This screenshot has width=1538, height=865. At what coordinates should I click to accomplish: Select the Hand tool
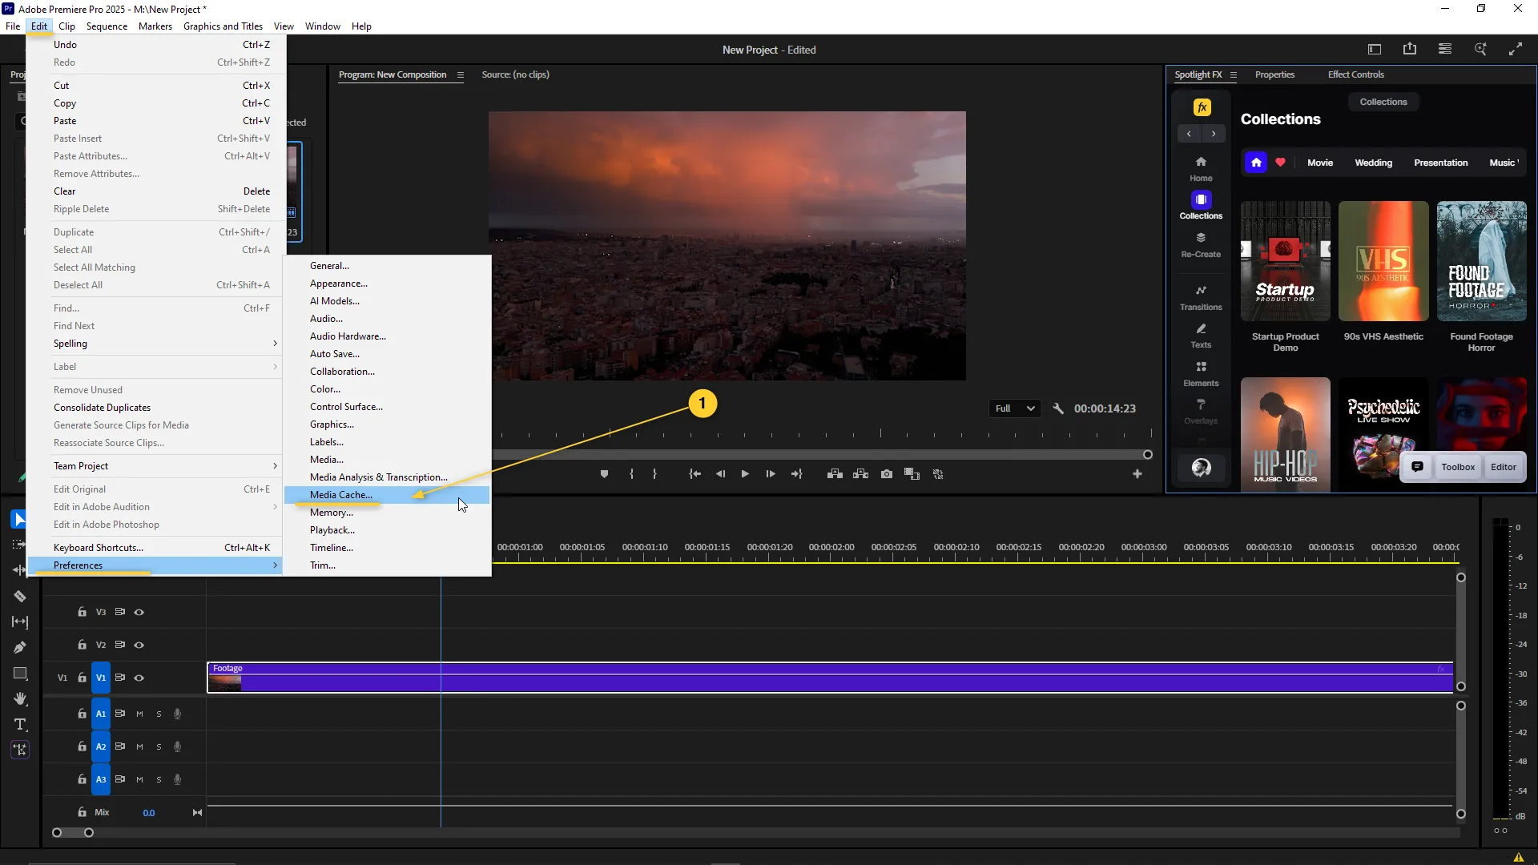(x=20, y=698)
